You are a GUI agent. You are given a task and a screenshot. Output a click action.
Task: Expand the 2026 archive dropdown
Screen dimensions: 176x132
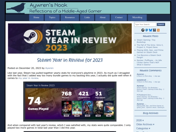(x=140, y=120)
